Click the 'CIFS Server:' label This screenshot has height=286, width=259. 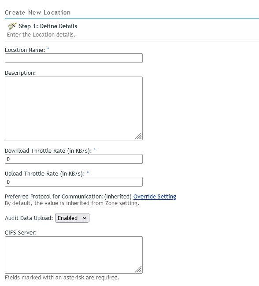[21, 233]
